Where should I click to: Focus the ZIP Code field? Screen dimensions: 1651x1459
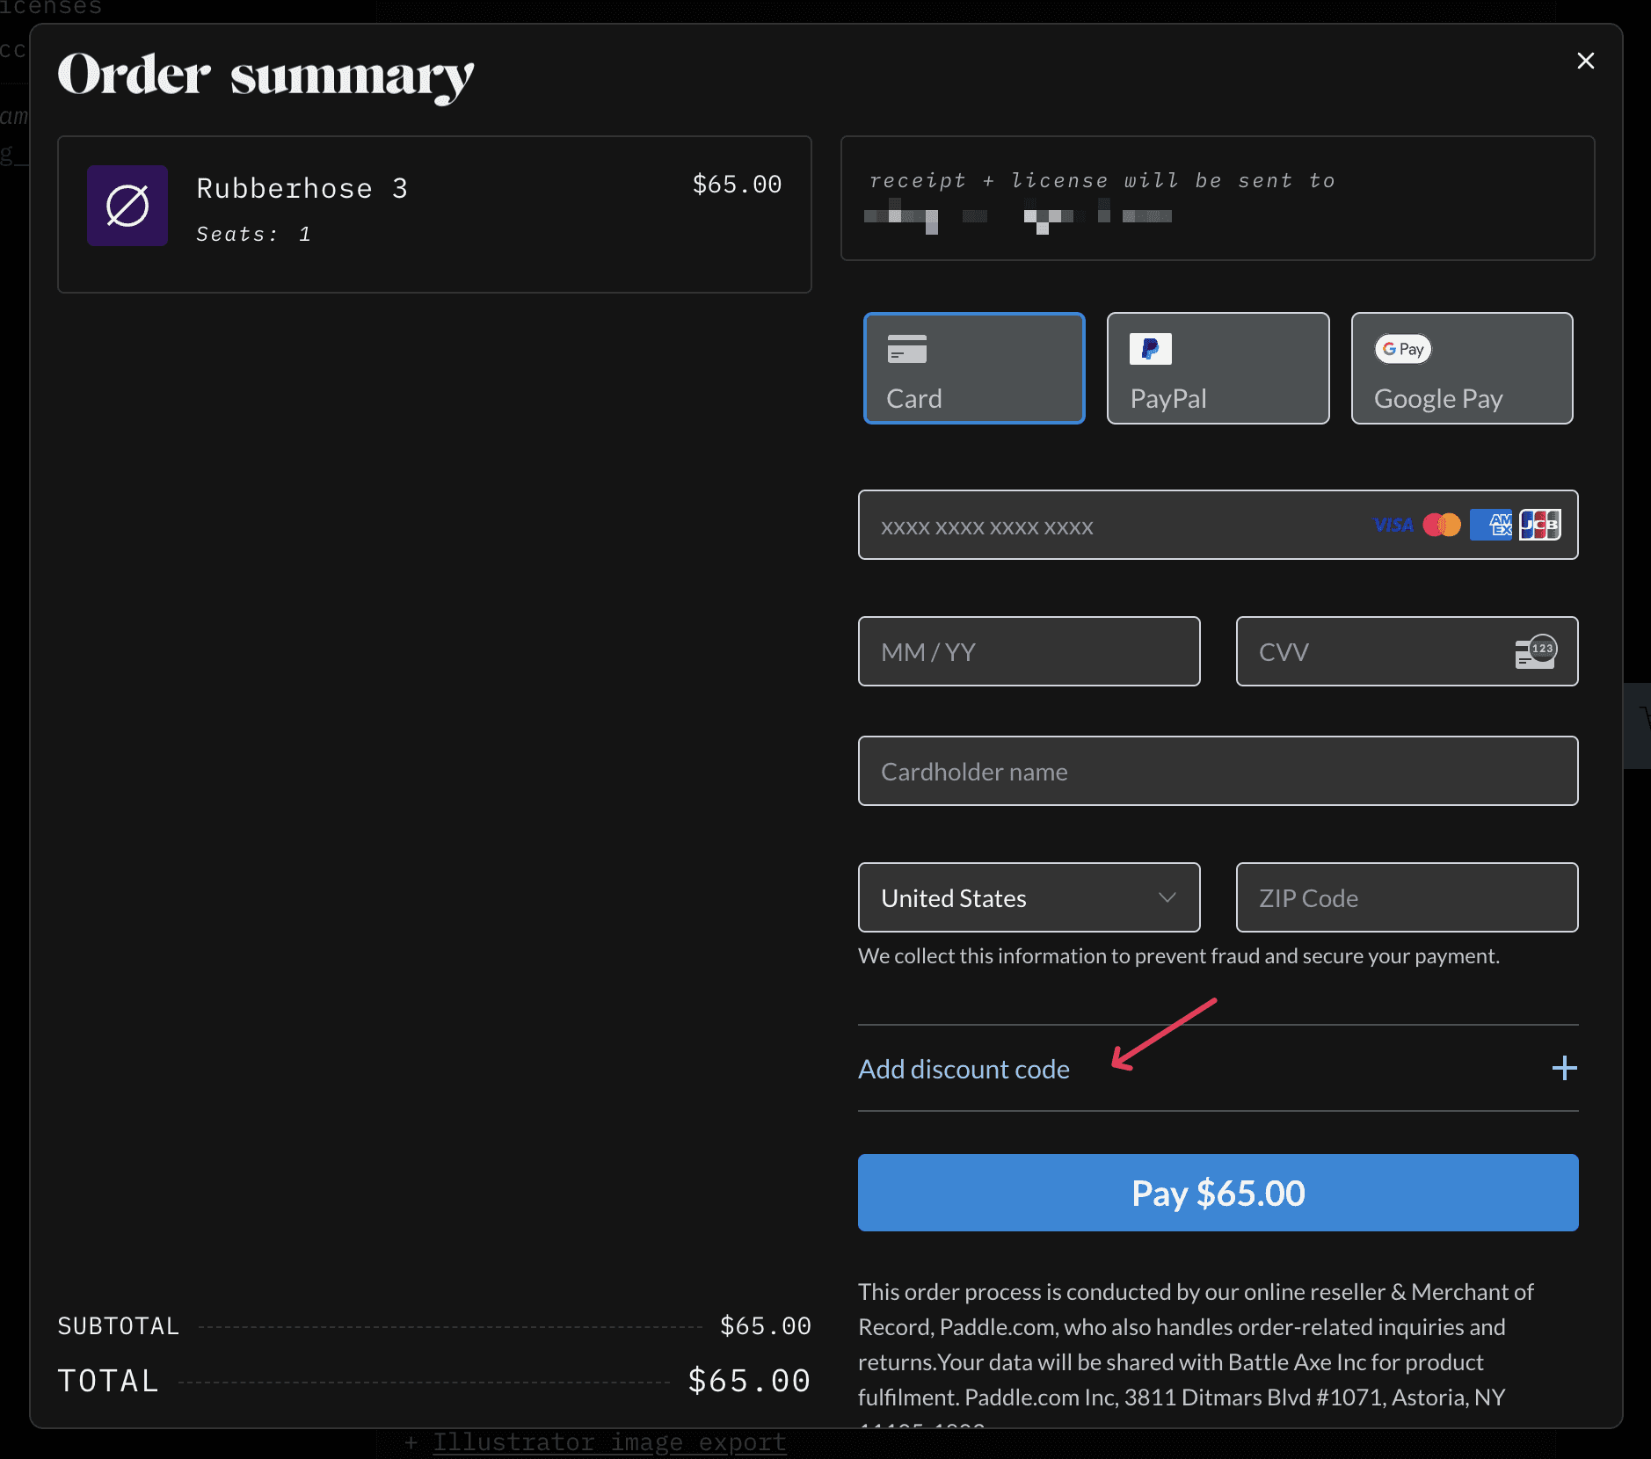(1407, 897)
